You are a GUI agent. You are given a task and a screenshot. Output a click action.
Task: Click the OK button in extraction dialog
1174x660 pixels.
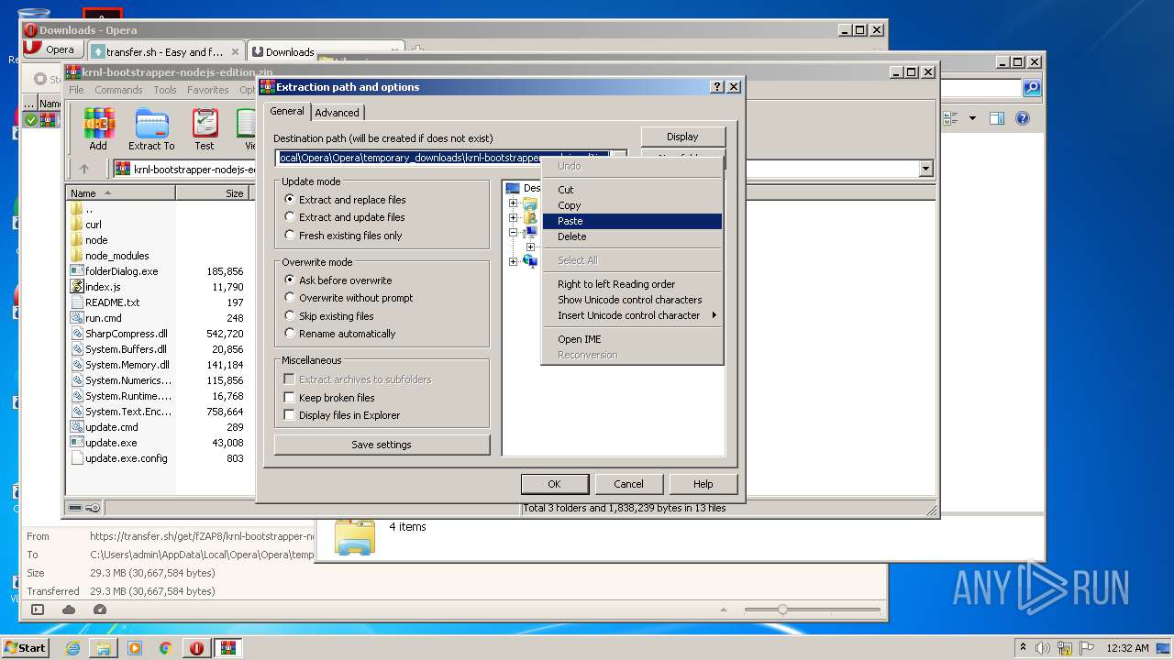[x=554, y=484]
